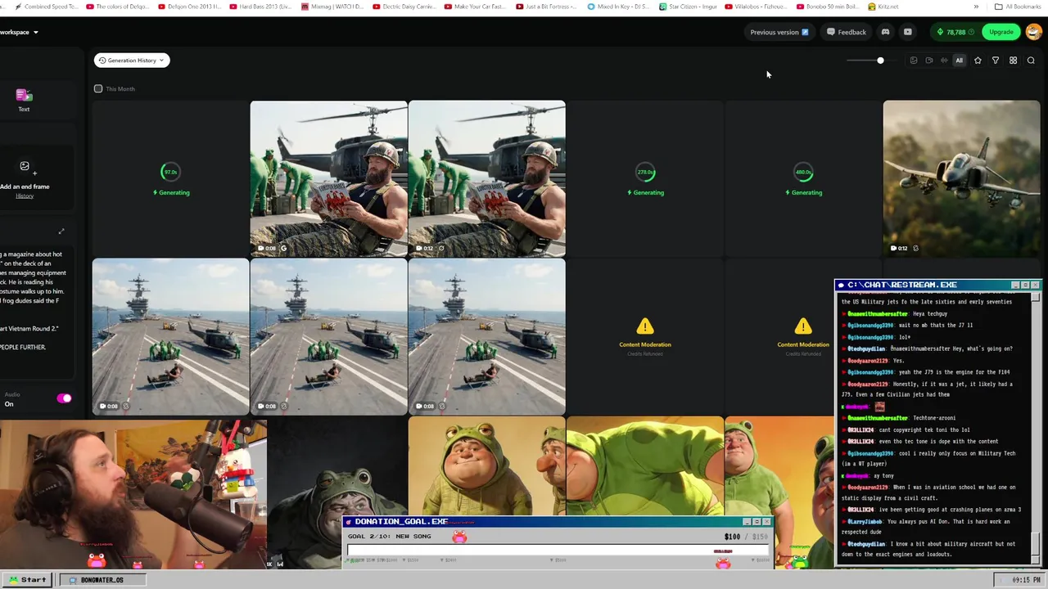Image resolution: width=1048 pixels, height=589 pixels.
Task: Click the DONATION_GOAL.EXE window title
Action: (x=401, y=521)
